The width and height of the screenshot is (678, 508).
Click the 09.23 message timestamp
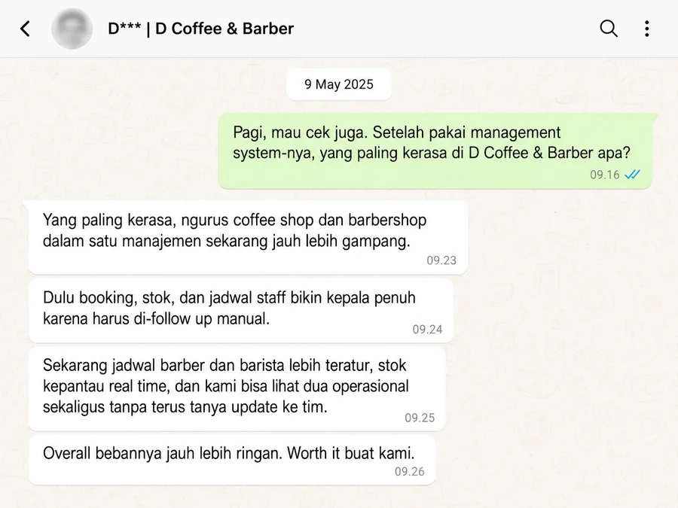[441, 260]
